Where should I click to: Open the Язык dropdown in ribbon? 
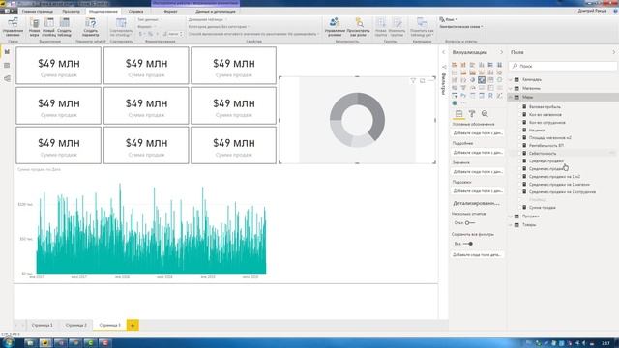click(x=448, y=19)
